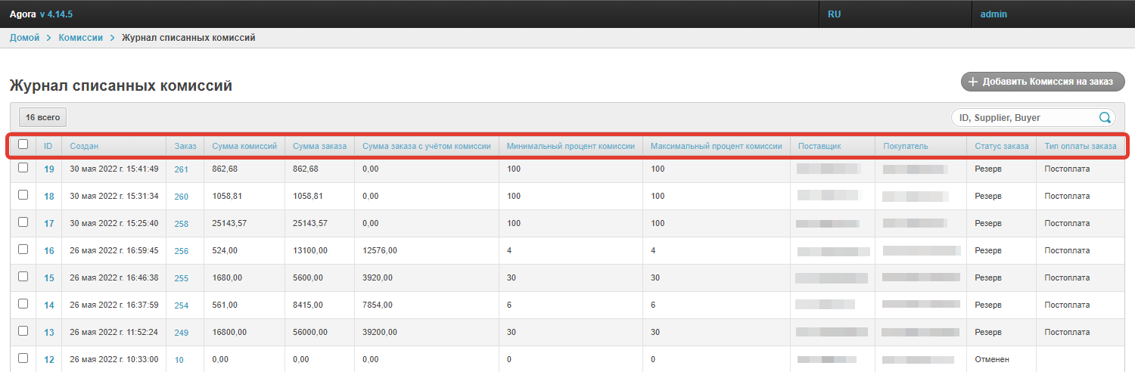
Task: Tick the checkbox for row ID 13
Action: [23, 331]
